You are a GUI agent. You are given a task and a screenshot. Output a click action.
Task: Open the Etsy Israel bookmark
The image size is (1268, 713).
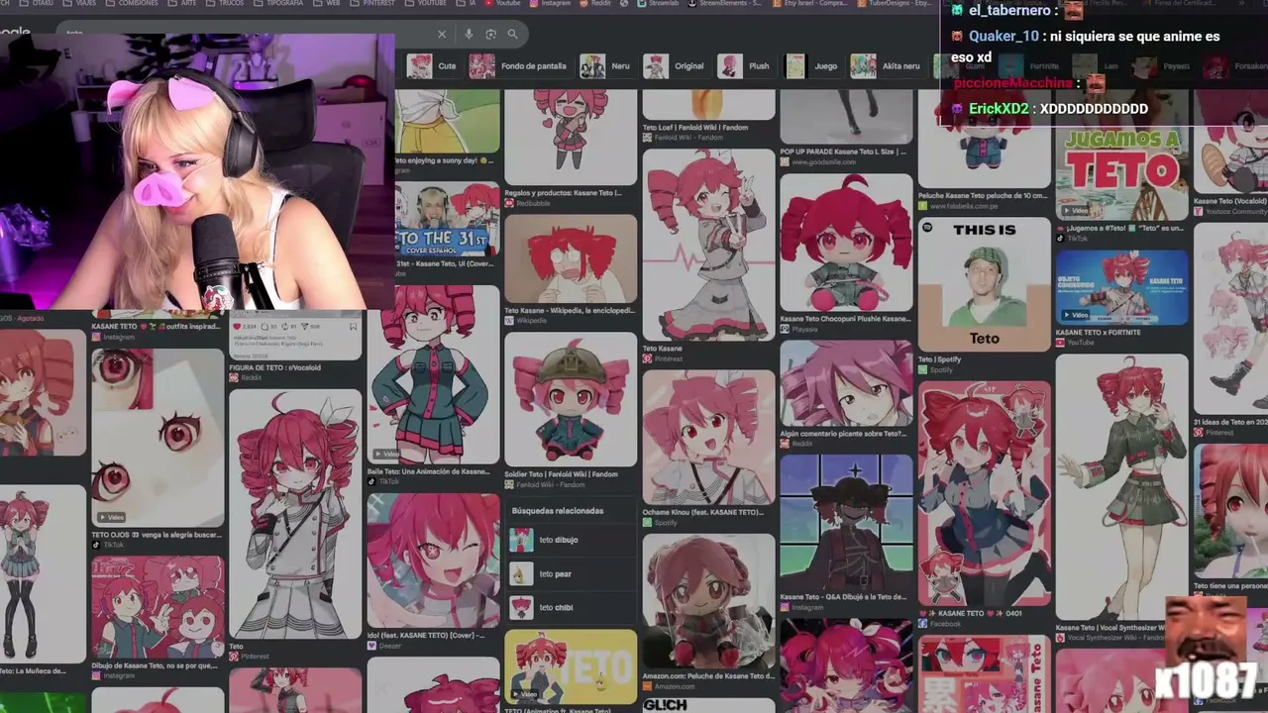[808, 3]
